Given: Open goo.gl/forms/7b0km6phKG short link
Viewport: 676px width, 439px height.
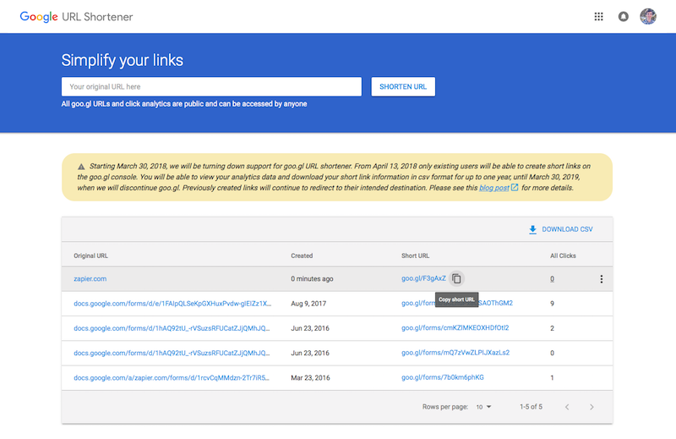Looking at the screenshot, I should 442,377.
